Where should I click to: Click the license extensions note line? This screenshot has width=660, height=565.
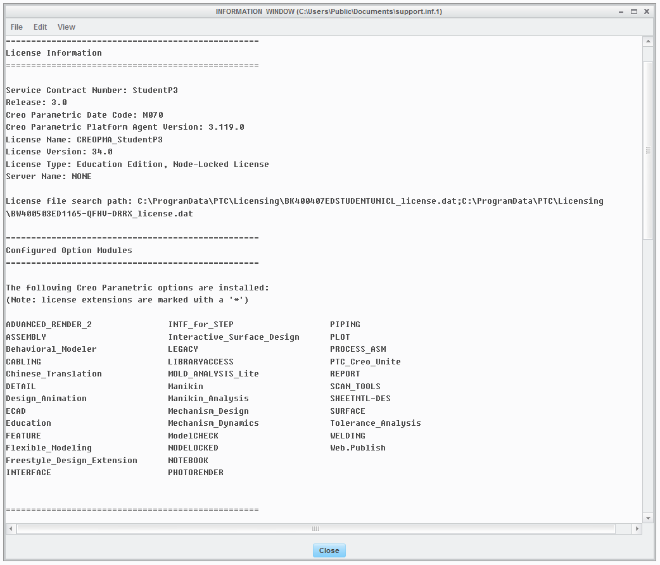[x=127, y=300]
